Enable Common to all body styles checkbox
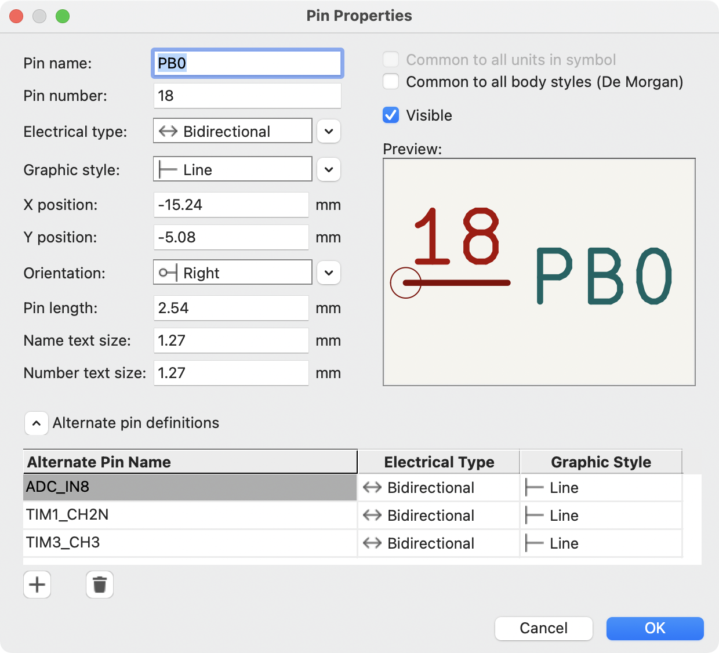 391,82
